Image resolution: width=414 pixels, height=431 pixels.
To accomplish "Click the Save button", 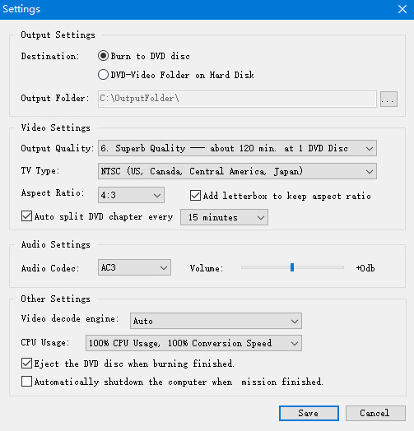I will click(x=309, y=413).
